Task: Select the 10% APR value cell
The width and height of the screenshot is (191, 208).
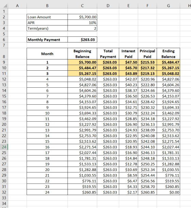Action: click(x=82, y=23)
